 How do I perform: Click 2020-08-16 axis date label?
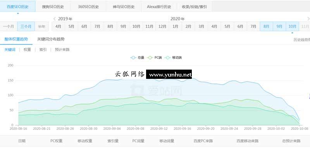tap(18, 128)
